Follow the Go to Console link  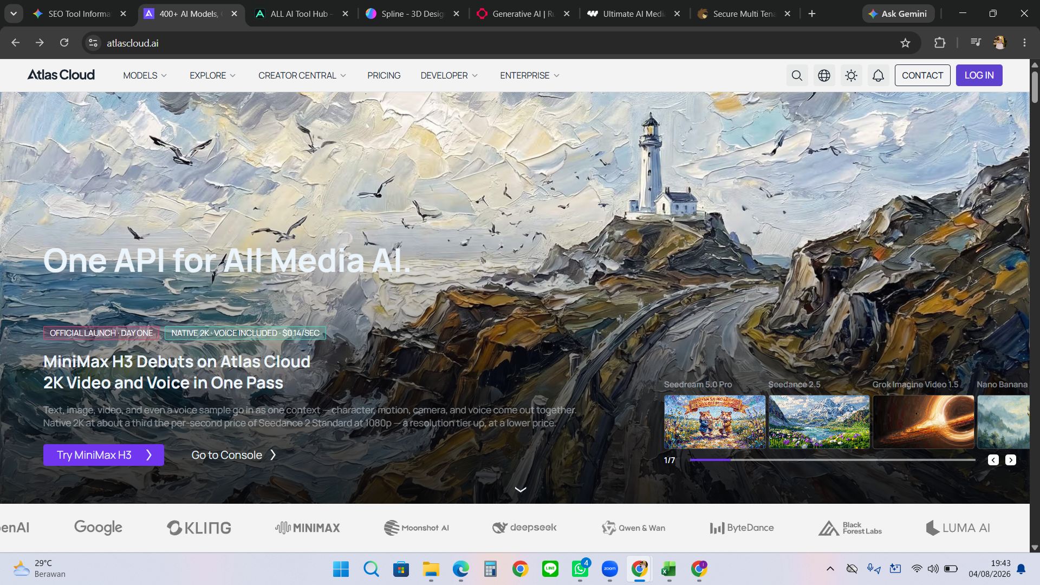click(x=234, y=455)
